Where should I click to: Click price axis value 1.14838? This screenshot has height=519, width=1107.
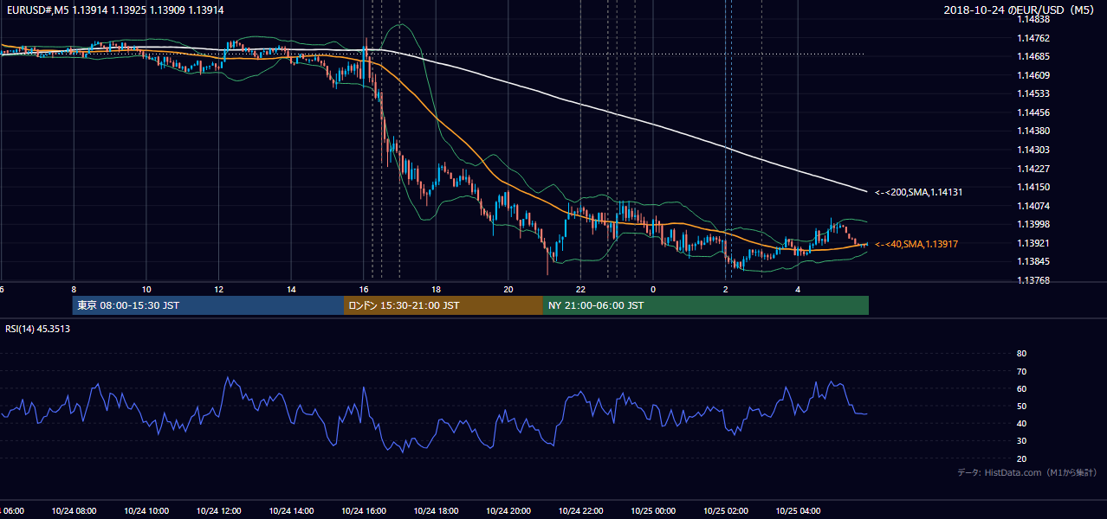coord(1033,19)
